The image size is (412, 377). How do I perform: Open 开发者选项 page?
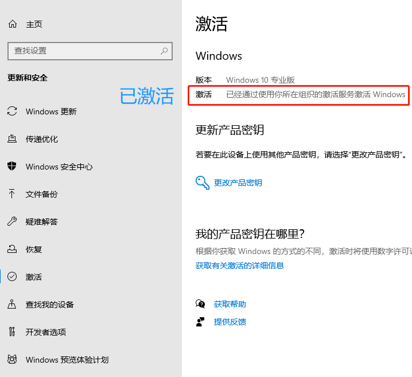click(46, 332)
